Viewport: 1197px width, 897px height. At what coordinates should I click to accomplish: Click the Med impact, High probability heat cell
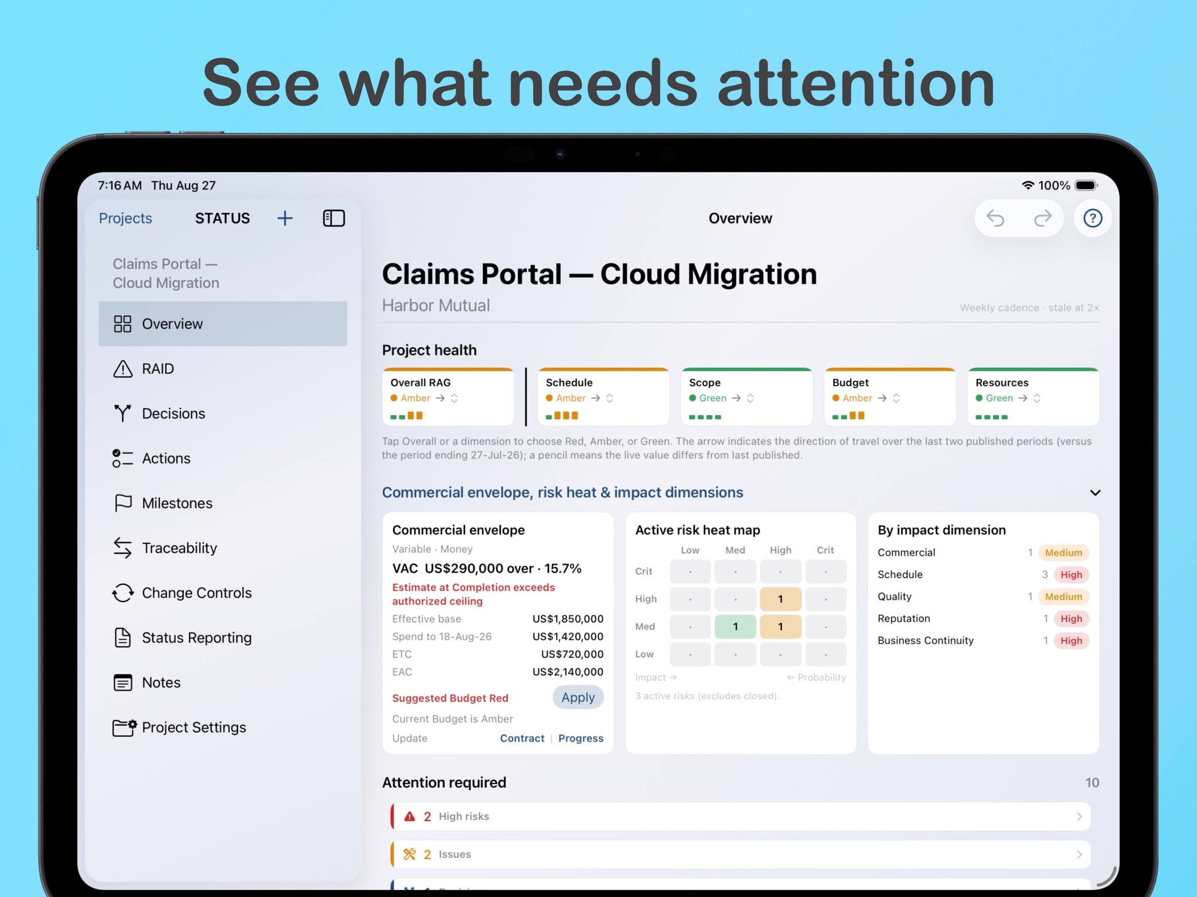click(780, 627)
